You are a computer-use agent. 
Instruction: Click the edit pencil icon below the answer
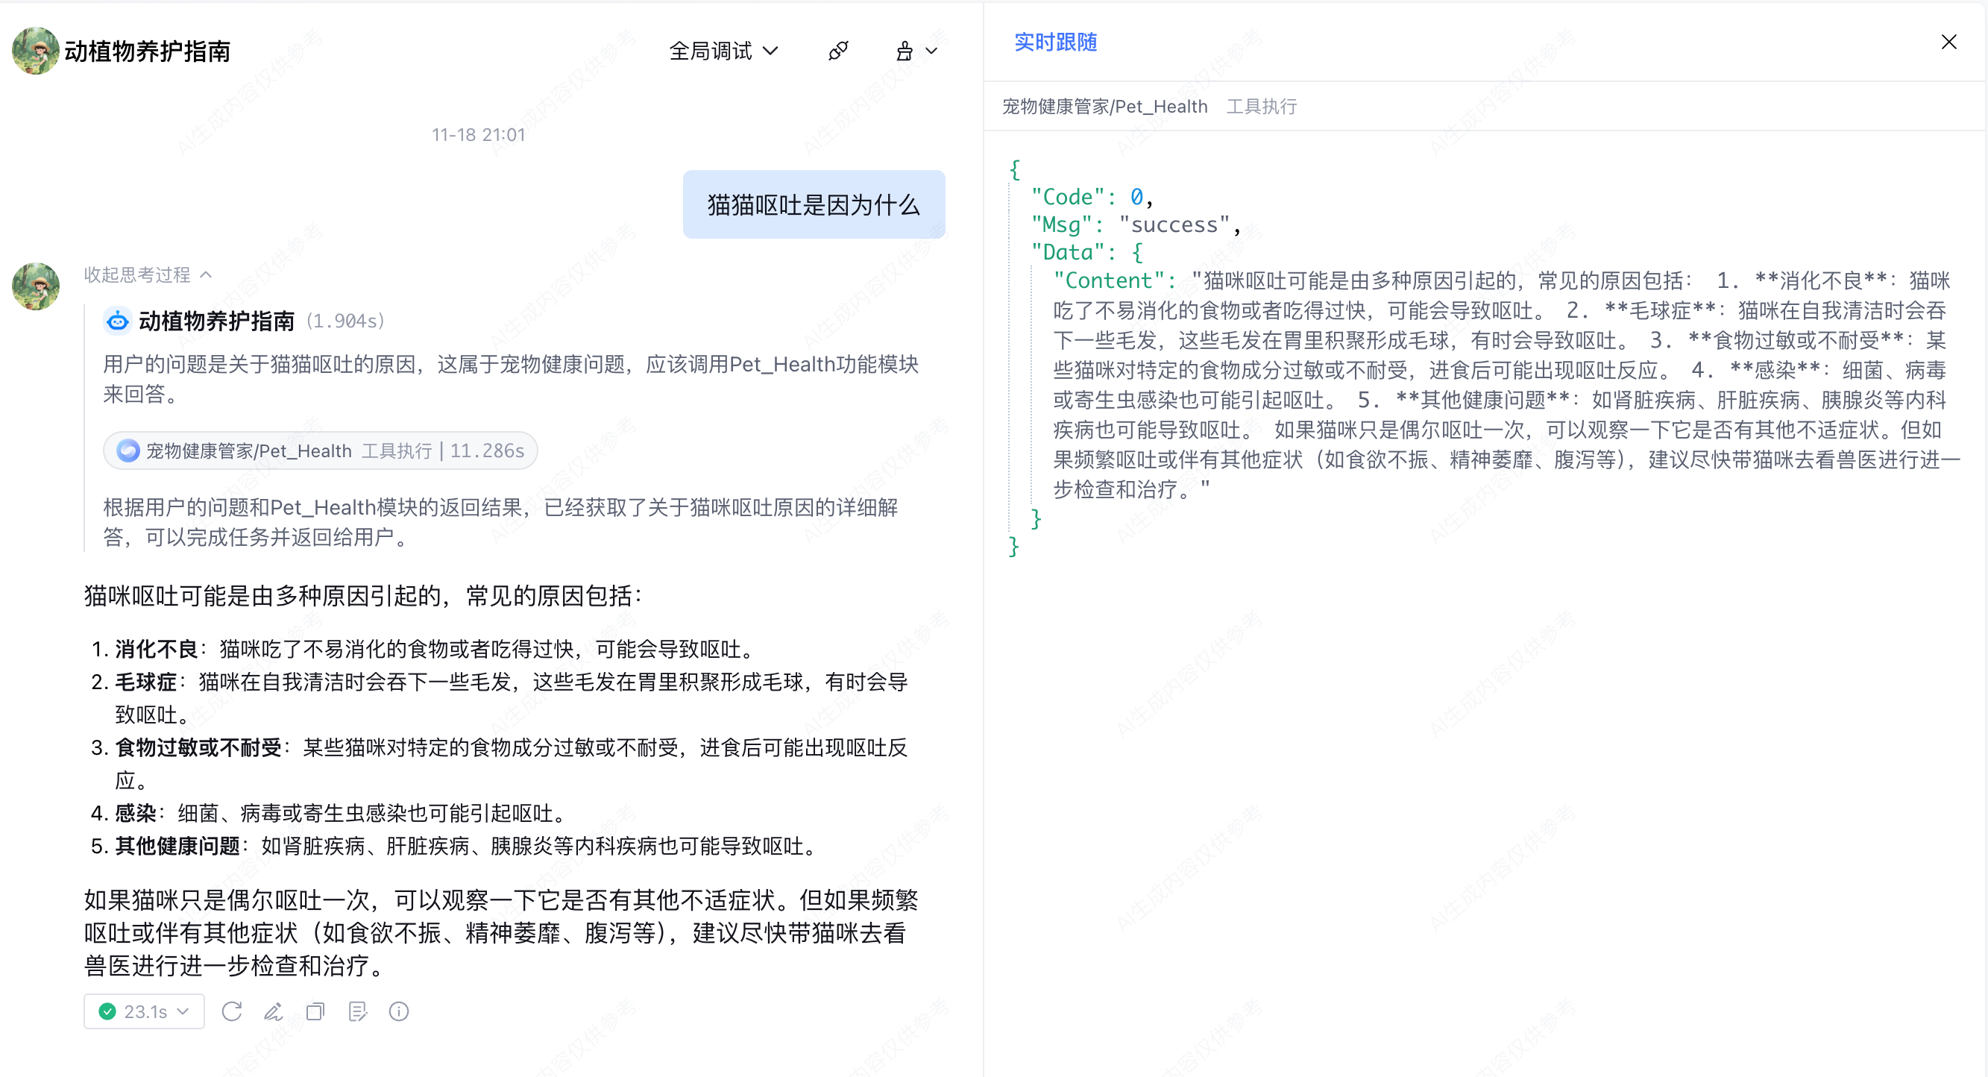(x=273, y=1011)
